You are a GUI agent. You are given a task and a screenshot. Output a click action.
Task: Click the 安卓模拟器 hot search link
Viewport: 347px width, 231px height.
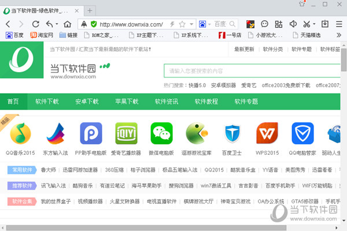(223, 85)
